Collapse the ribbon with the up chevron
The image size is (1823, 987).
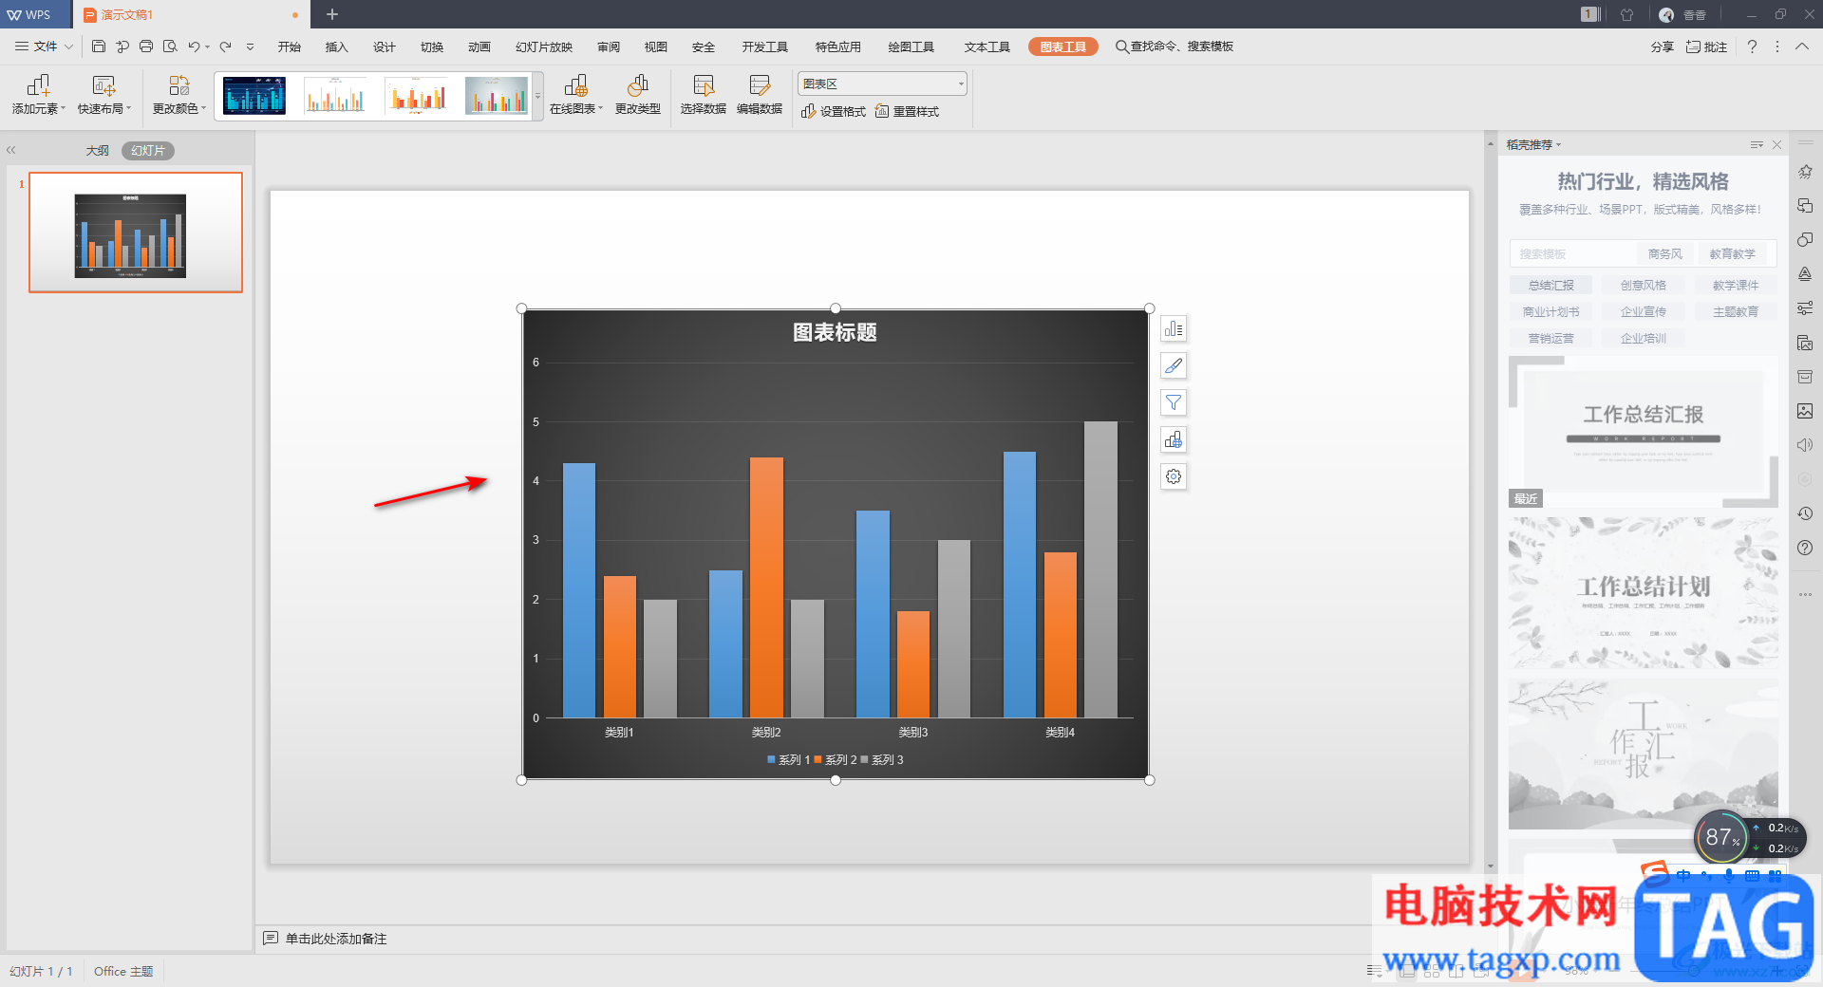coord(1802,47)
